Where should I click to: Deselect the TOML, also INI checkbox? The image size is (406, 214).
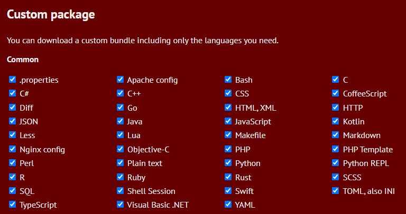[336, 191]
